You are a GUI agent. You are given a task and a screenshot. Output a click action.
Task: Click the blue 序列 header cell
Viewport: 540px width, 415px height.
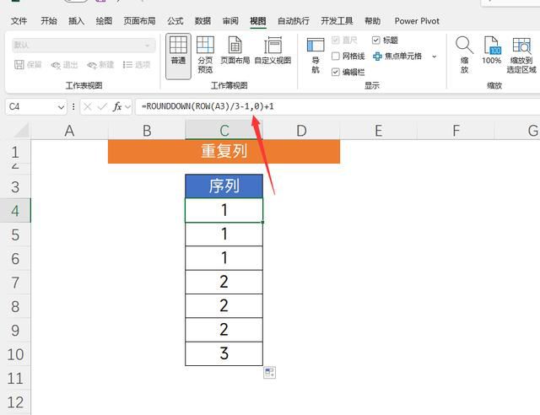point(224,186)
